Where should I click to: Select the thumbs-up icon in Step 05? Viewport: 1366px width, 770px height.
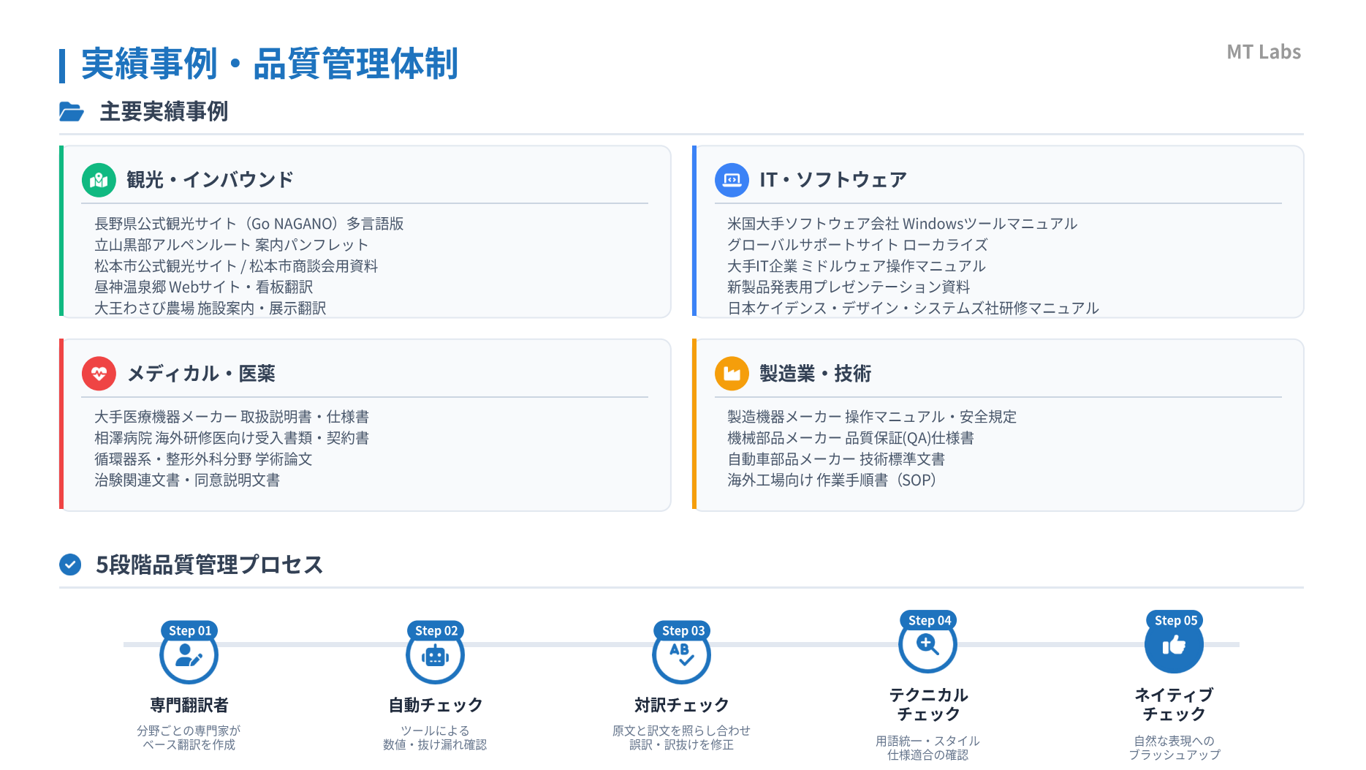[x=1174, y=646]
